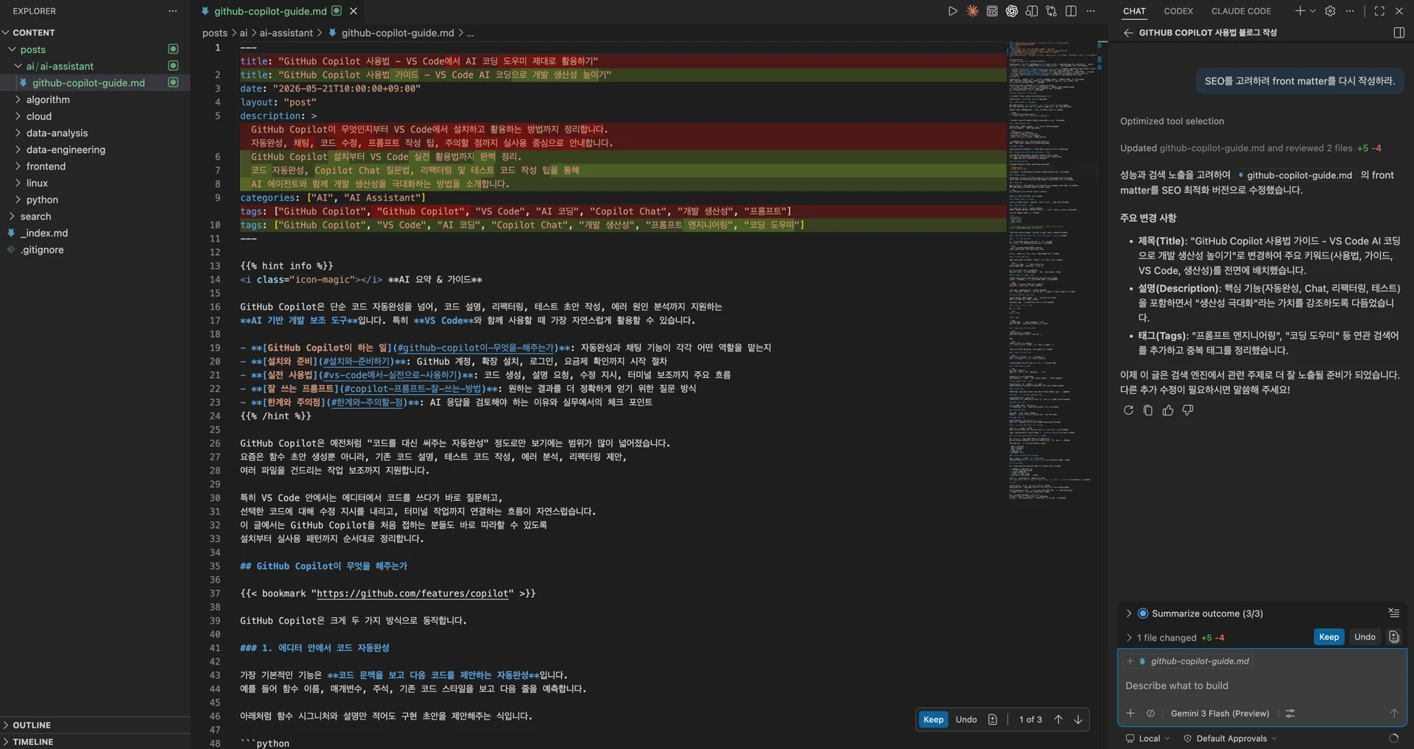Add context with the chat input plus
Viewport: 1414px width, 749px height.
1130,713
